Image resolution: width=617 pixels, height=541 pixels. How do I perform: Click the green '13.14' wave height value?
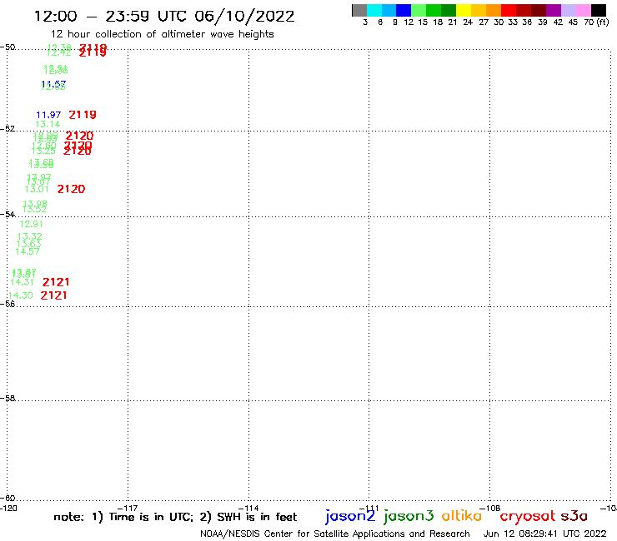pyautogui.click(x=48, y=124)
